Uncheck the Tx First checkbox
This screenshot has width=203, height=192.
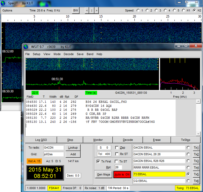(98, 161)
